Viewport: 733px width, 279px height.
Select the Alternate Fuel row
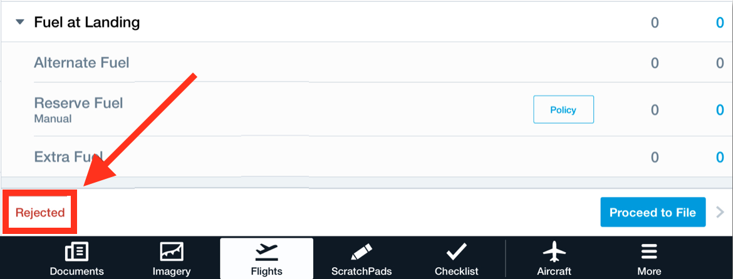[x=366, y=63]
